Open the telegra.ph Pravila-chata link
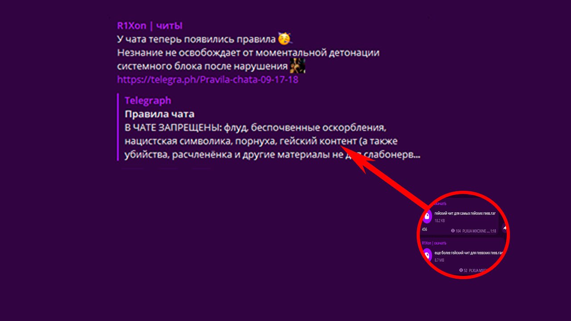Image resolution: width=571 pixels, height=321 pixels. [207, 80]
